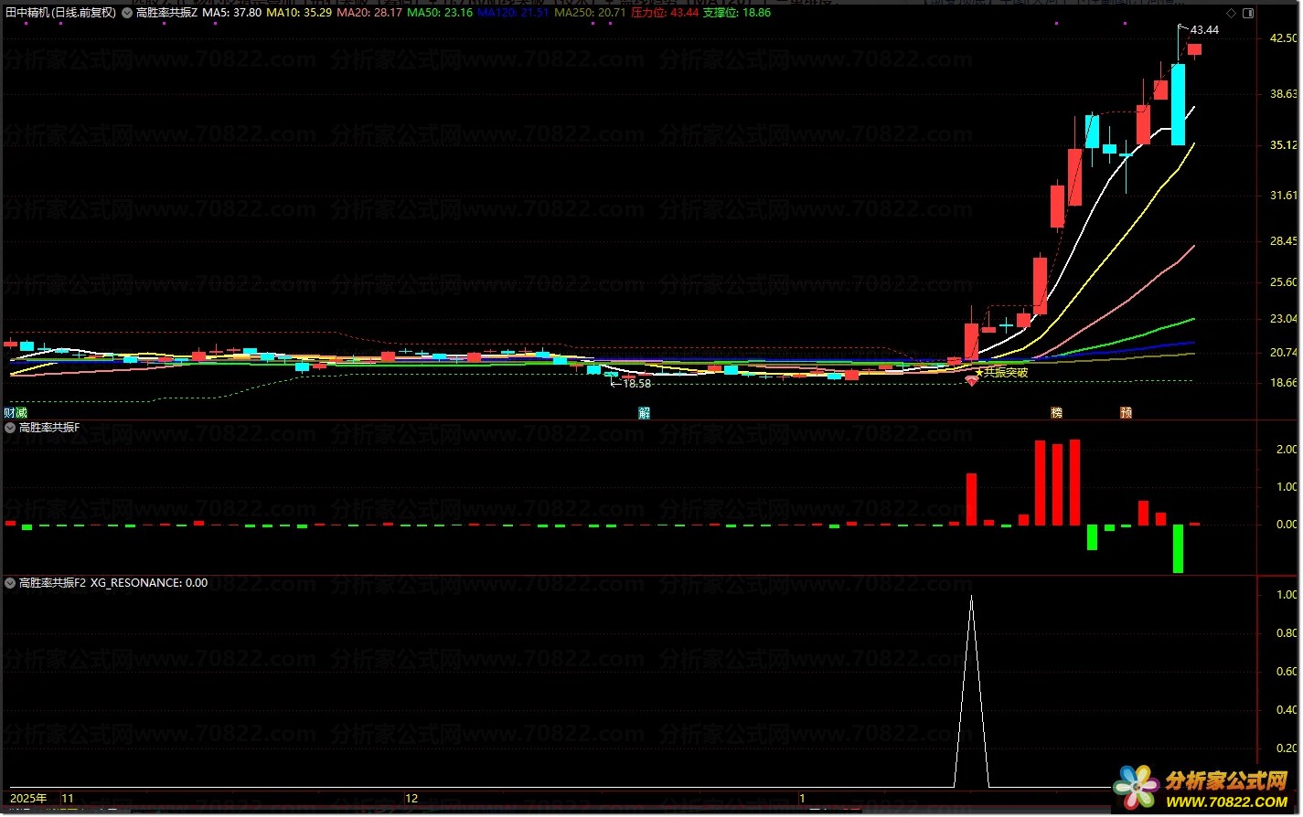The image size is (1303, 817).
Task: Click the 压力位: 43.44 label
Action: (x=665, y=13)
